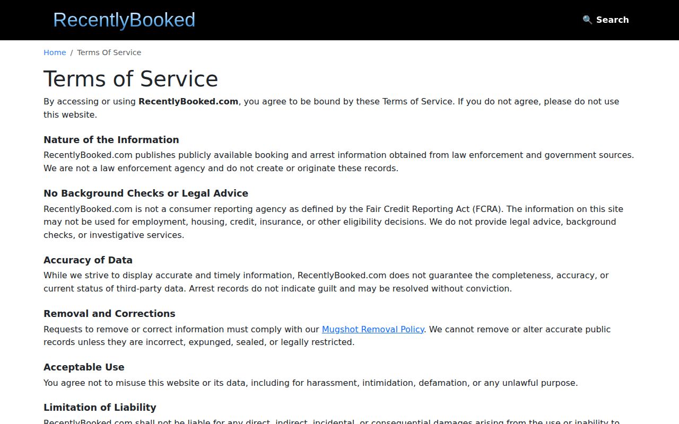Viewport: 679px width, 424px height.
Task: Click the paragraph starting 'While we strive'
Action: 339,282
